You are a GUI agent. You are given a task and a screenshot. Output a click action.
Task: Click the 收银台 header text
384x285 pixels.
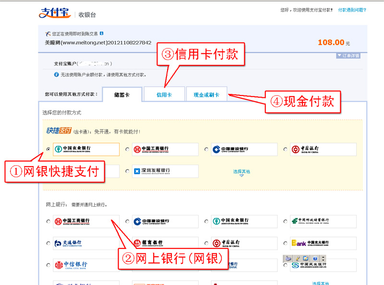[87, 15]
